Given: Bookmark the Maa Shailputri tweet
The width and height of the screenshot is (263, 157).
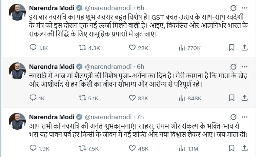Looking at the screenshot, I should 231,98.
